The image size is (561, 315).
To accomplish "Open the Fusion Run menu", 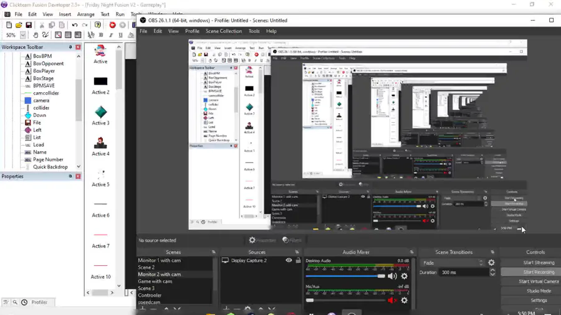I will [120, 14].
